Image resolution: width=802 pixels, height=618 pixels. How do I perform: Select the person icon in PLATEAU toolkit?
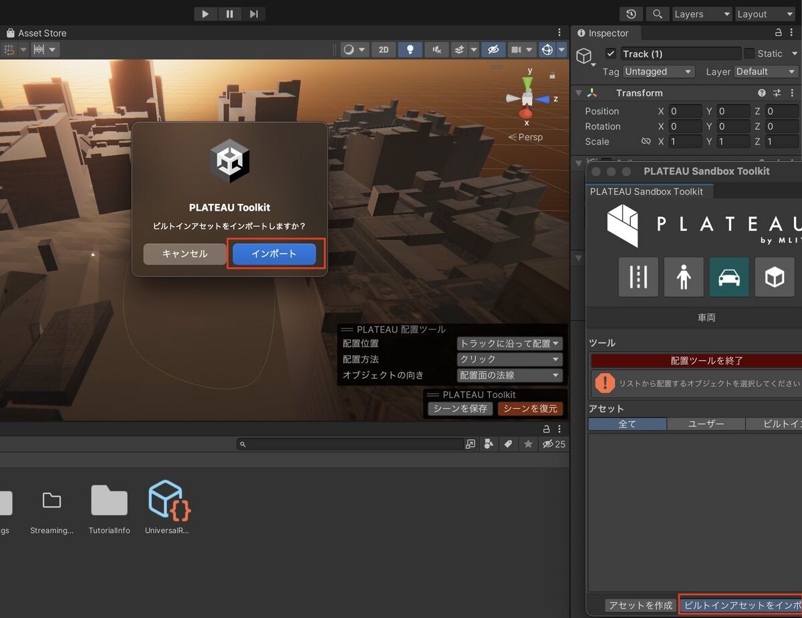click(x=684, y=277)
